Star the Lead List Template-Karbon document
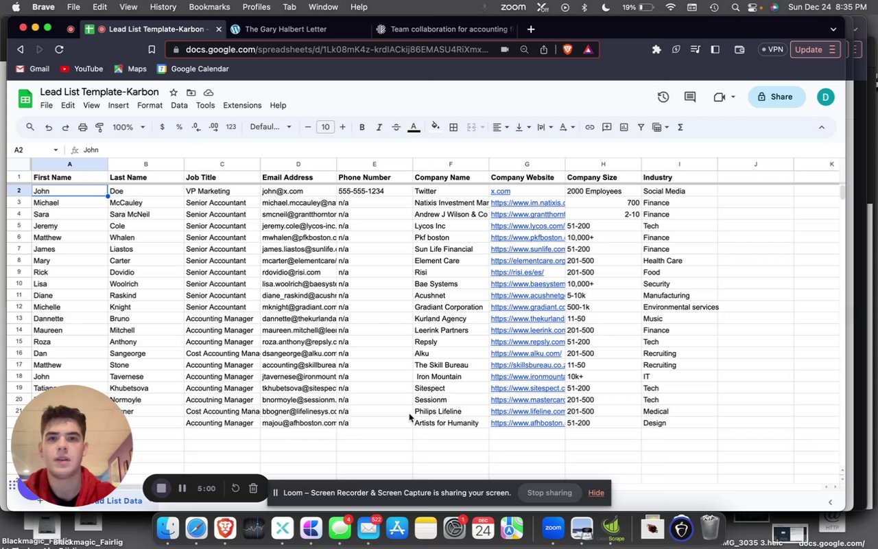 click(x=174, y=93)
